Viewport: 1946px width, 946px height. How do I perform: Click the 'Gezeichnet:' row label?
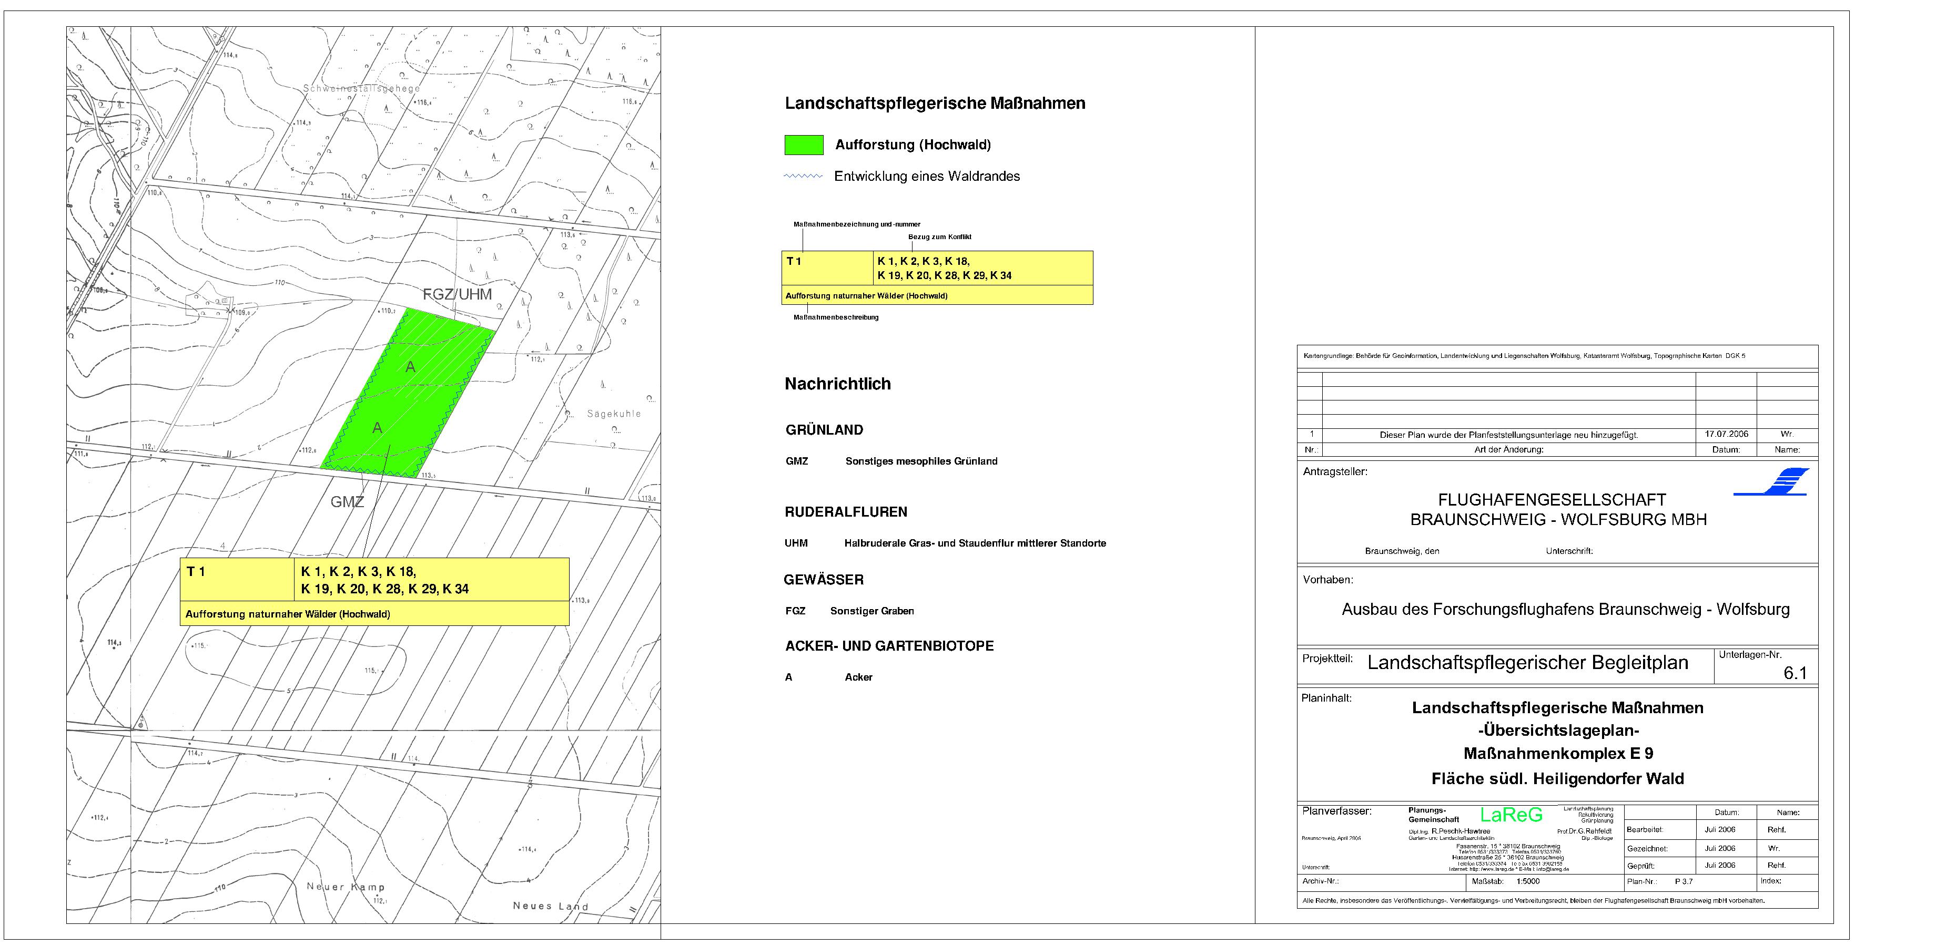coord(1647,849)
